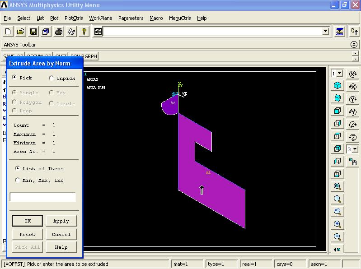Open the List menu

pos(40,18)
